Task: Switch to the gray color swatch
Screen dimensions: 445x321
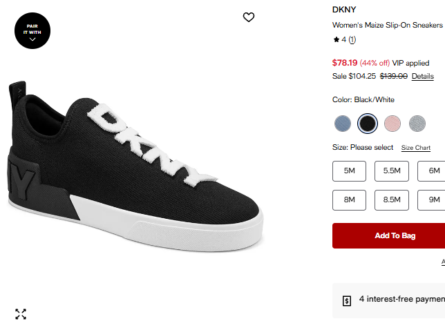Action: [417, 124]
